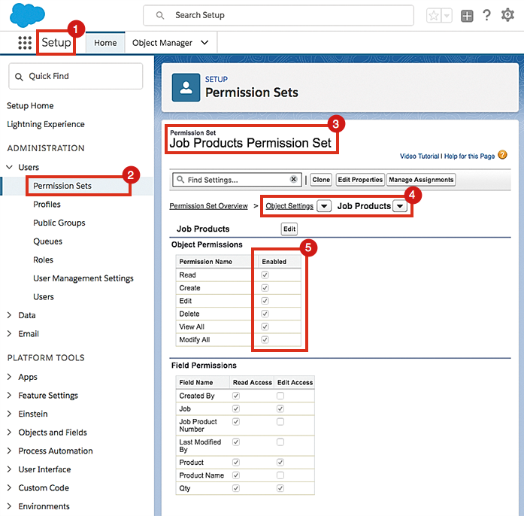
Task: Open Lightning Experience link
Action: [x=46, y=124]
